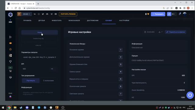The width and height of the screenshot is (195, 110).
Task: Click the launch parameters input field
Action: click(x=39, y=57)
